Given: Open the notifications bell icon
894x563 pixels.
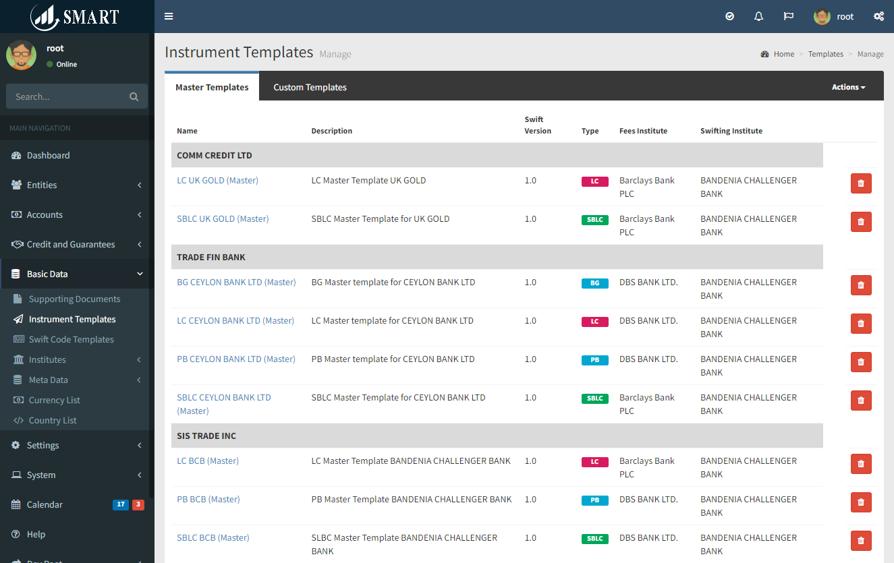Looking at the screenshot, I should click(758, 17).
